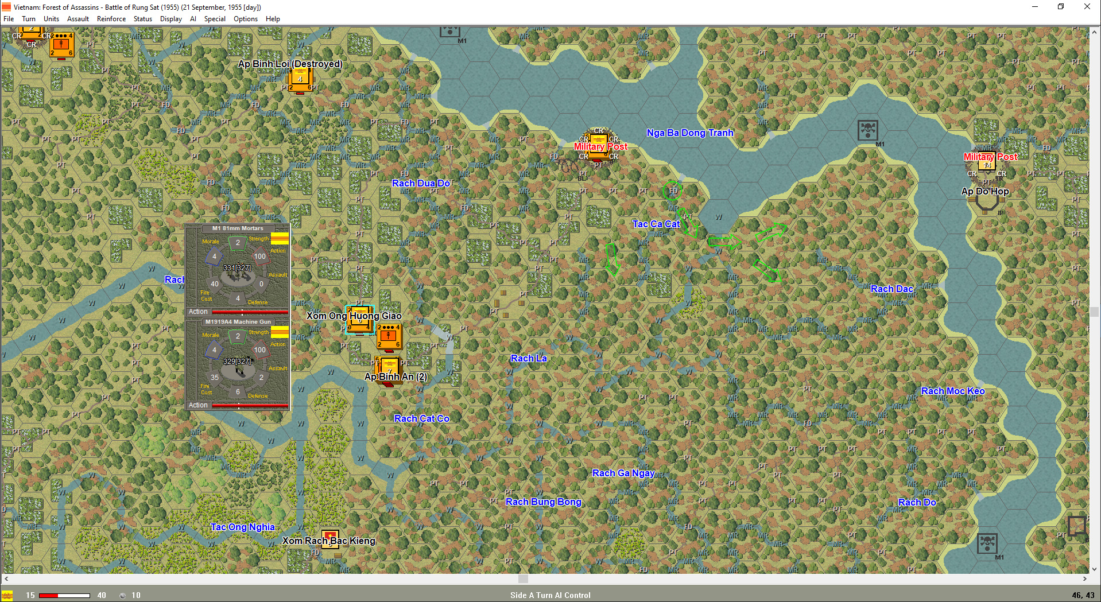1101x602 pixels.
Task: Click the red progress bar in the status bar
Action: [64, 596]
